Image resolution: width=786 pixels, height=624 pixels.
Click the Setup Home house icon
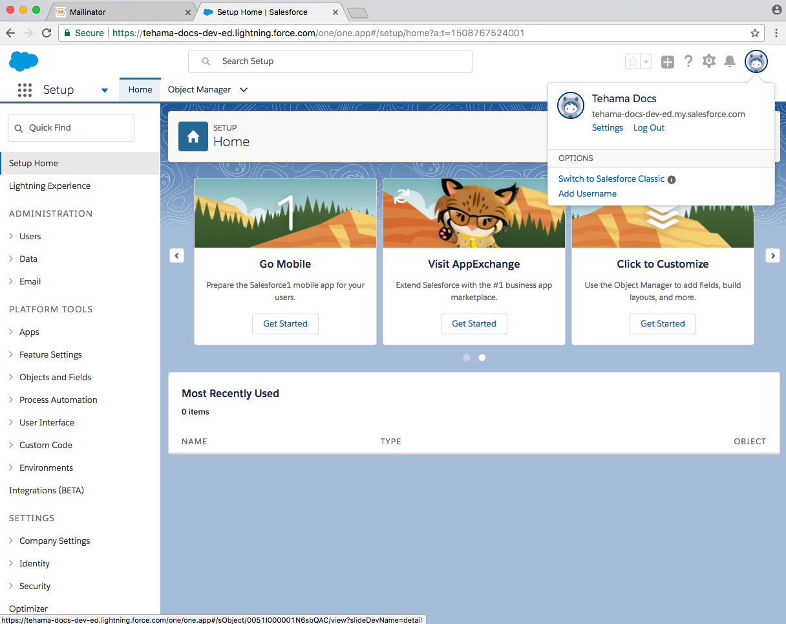pyautogui.click(x=193, y=136)
